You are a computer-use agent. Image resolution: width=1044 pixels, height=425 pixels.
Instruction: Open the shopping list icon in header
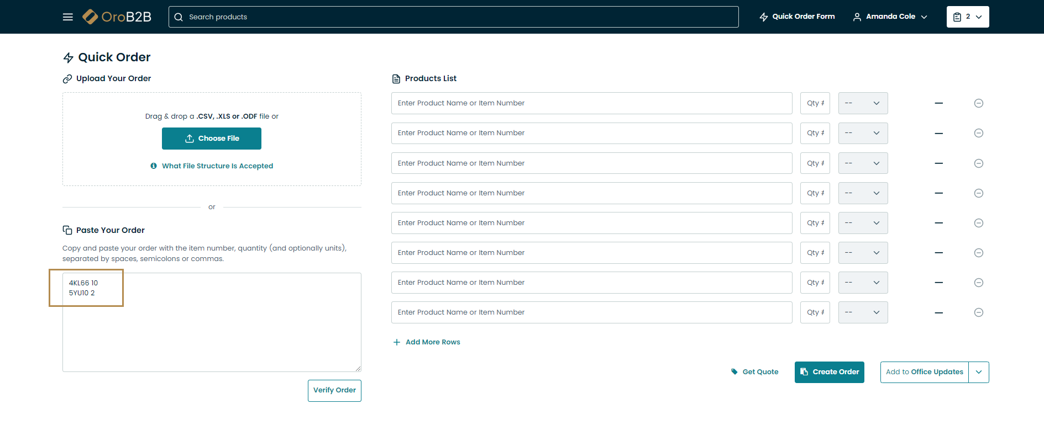(x=967, y=17)
